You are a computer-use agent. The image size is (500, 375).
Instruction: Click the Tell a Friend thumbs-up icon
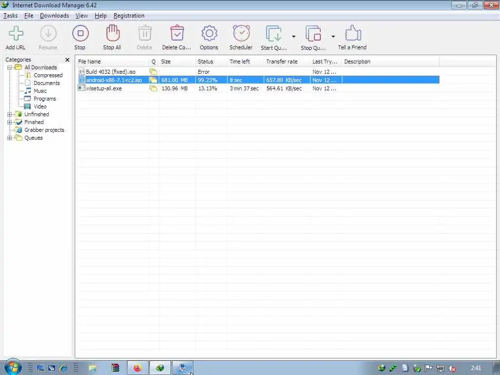click(x=353, y=33)
